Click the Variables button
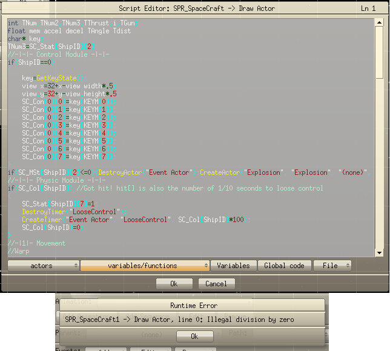This screenshot has width=390, height=351. tap(233, 266)
